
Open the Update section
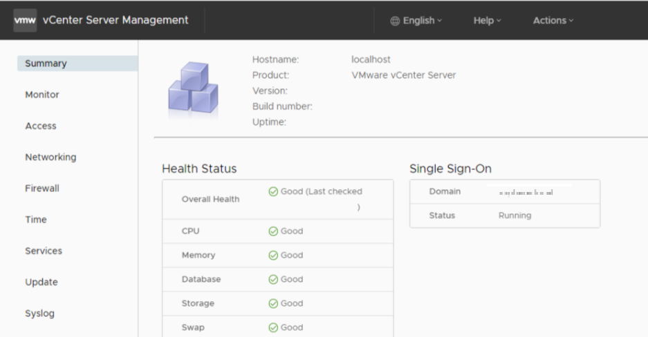pyautogui.click(x=41, y=282)
